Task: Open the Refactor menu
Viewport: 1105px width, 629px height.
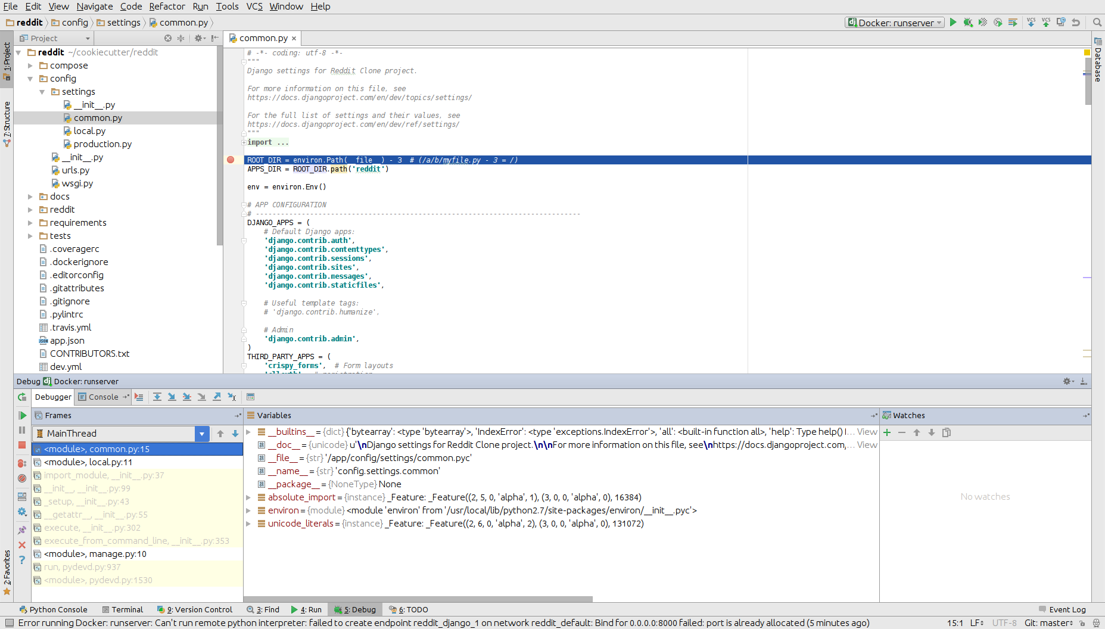Action: pos(167,7)
